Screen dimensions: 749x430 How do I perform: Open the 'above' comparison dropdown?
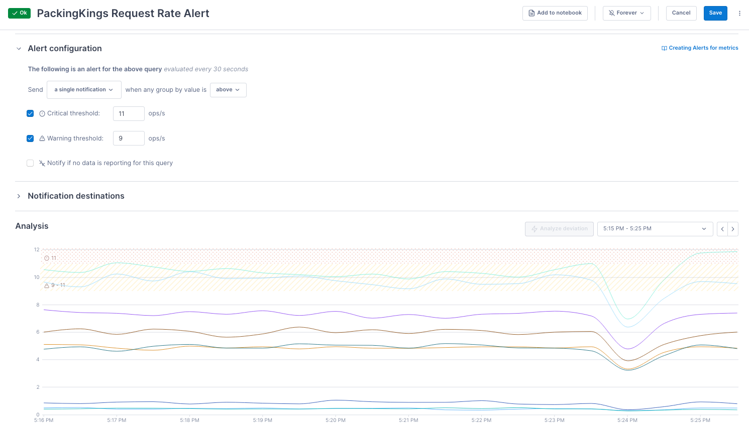coord(228,90)
